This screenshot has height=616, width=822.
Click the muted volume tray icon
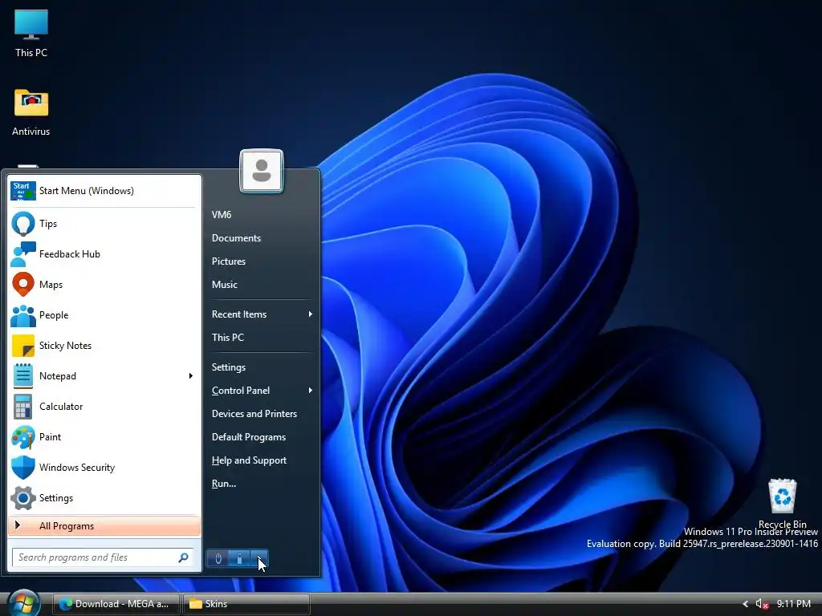click(762, 604)
